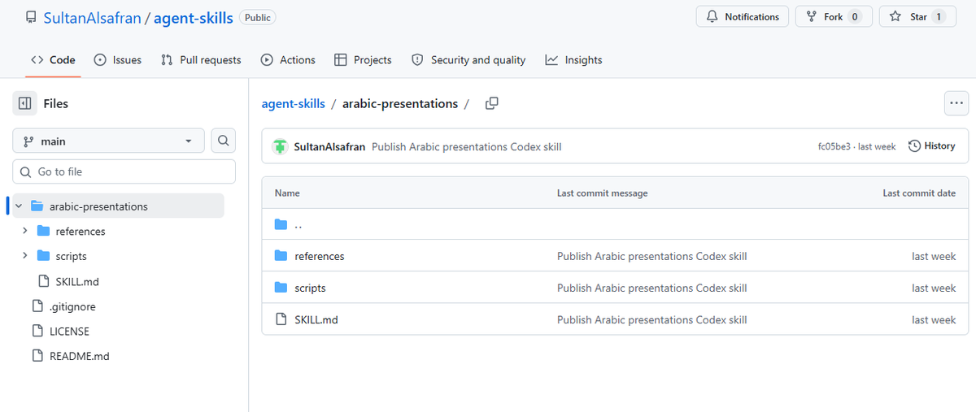Image resolution: width=976 pixels, height=412 pixels.
Task: Select references folder in the sidebar tree
Action: [x=81, y=232]
